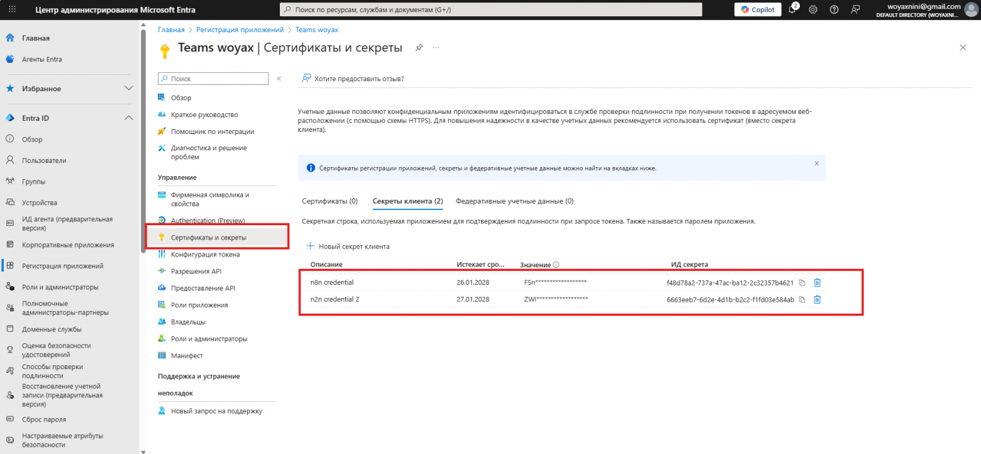Screen dimensions: 981x454
Task: Open the more options ellipsis beside the title
Action: point(436,48)
